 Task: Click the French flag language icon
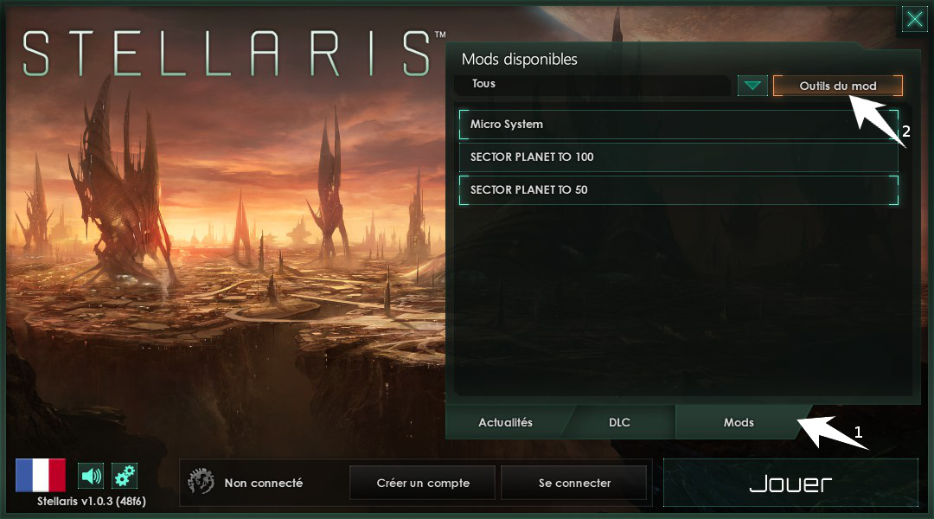click(41, 475)
